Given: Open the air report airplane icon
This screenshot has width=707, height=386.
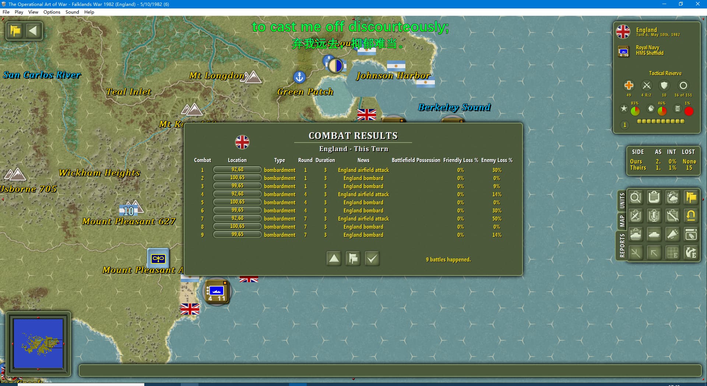Looking at the screenshot, I should [x=636, y=216].
